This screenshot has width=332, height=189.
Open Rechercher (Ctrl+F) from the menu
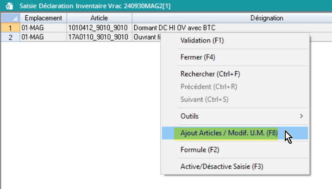coord(210,74)
